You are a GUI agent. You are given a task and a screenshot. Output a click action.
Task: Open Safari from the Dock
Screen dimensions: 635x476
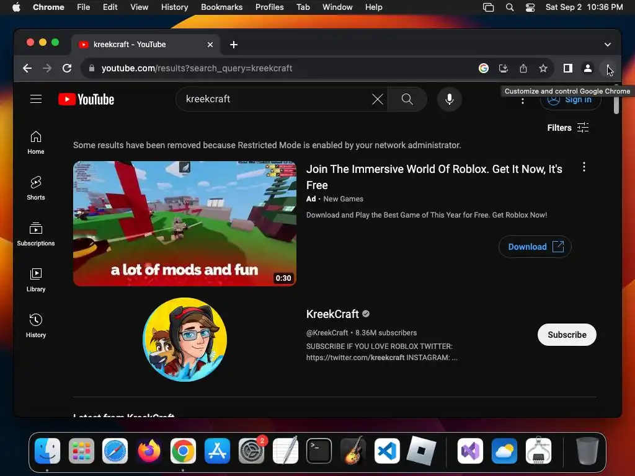coord(115,451)
